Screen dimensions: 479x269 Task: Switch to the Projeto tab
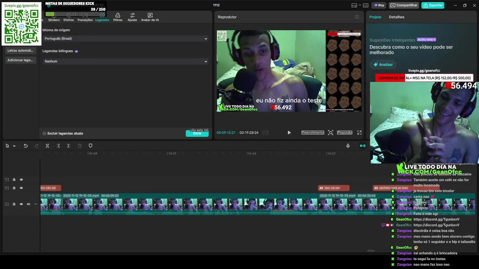coord(375,17)
